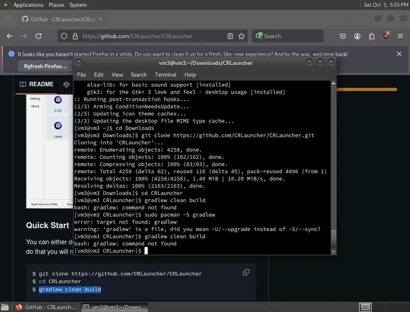Viewport: 410px width, 312px height.
Task: Click highlighted 'gradlew clean build' text
Action: [70, 289]
